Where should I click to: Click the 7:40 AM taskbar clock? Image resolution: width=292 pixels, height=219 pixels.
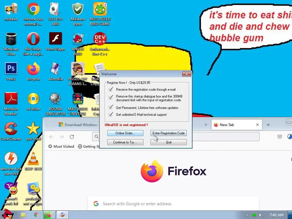277,215
